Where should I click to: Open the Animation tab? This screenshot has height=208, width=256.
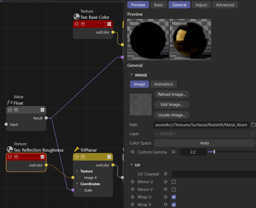coord(164,84)
